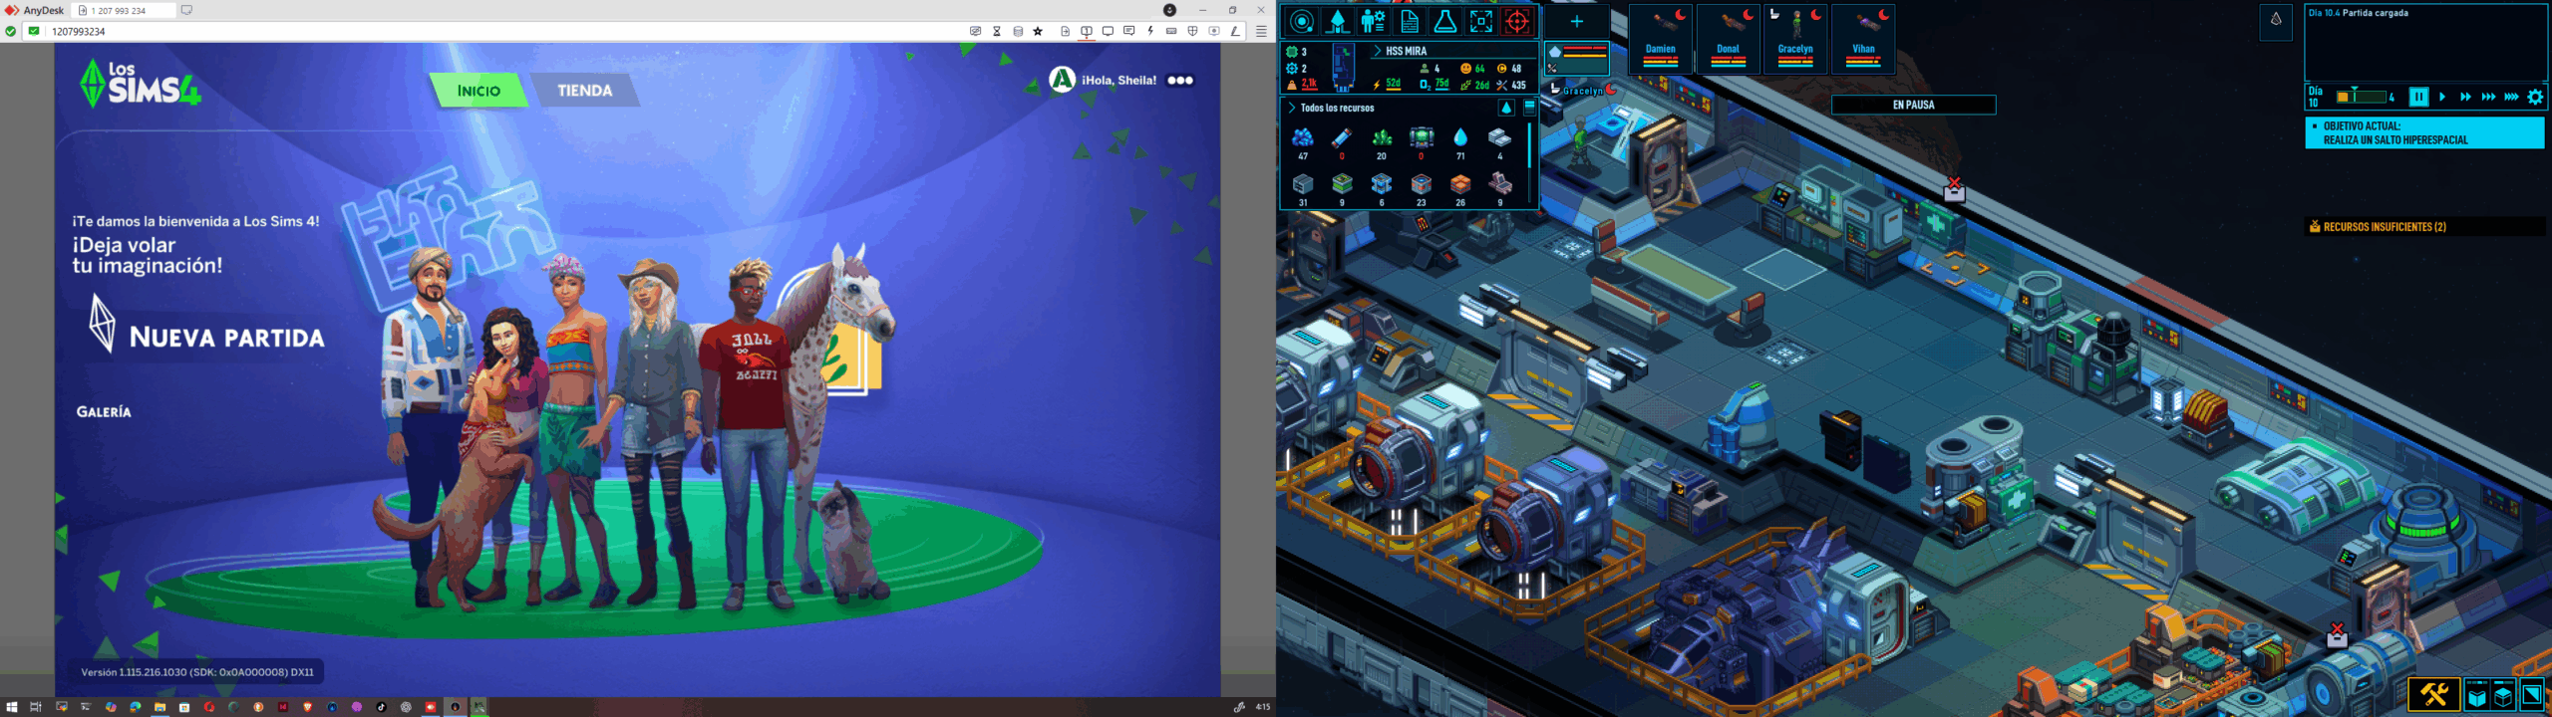This screenshot has width=2552, height=717.
Task: Set game to normal play speed
Action: pyautogui.click(x=2442, y=97)
